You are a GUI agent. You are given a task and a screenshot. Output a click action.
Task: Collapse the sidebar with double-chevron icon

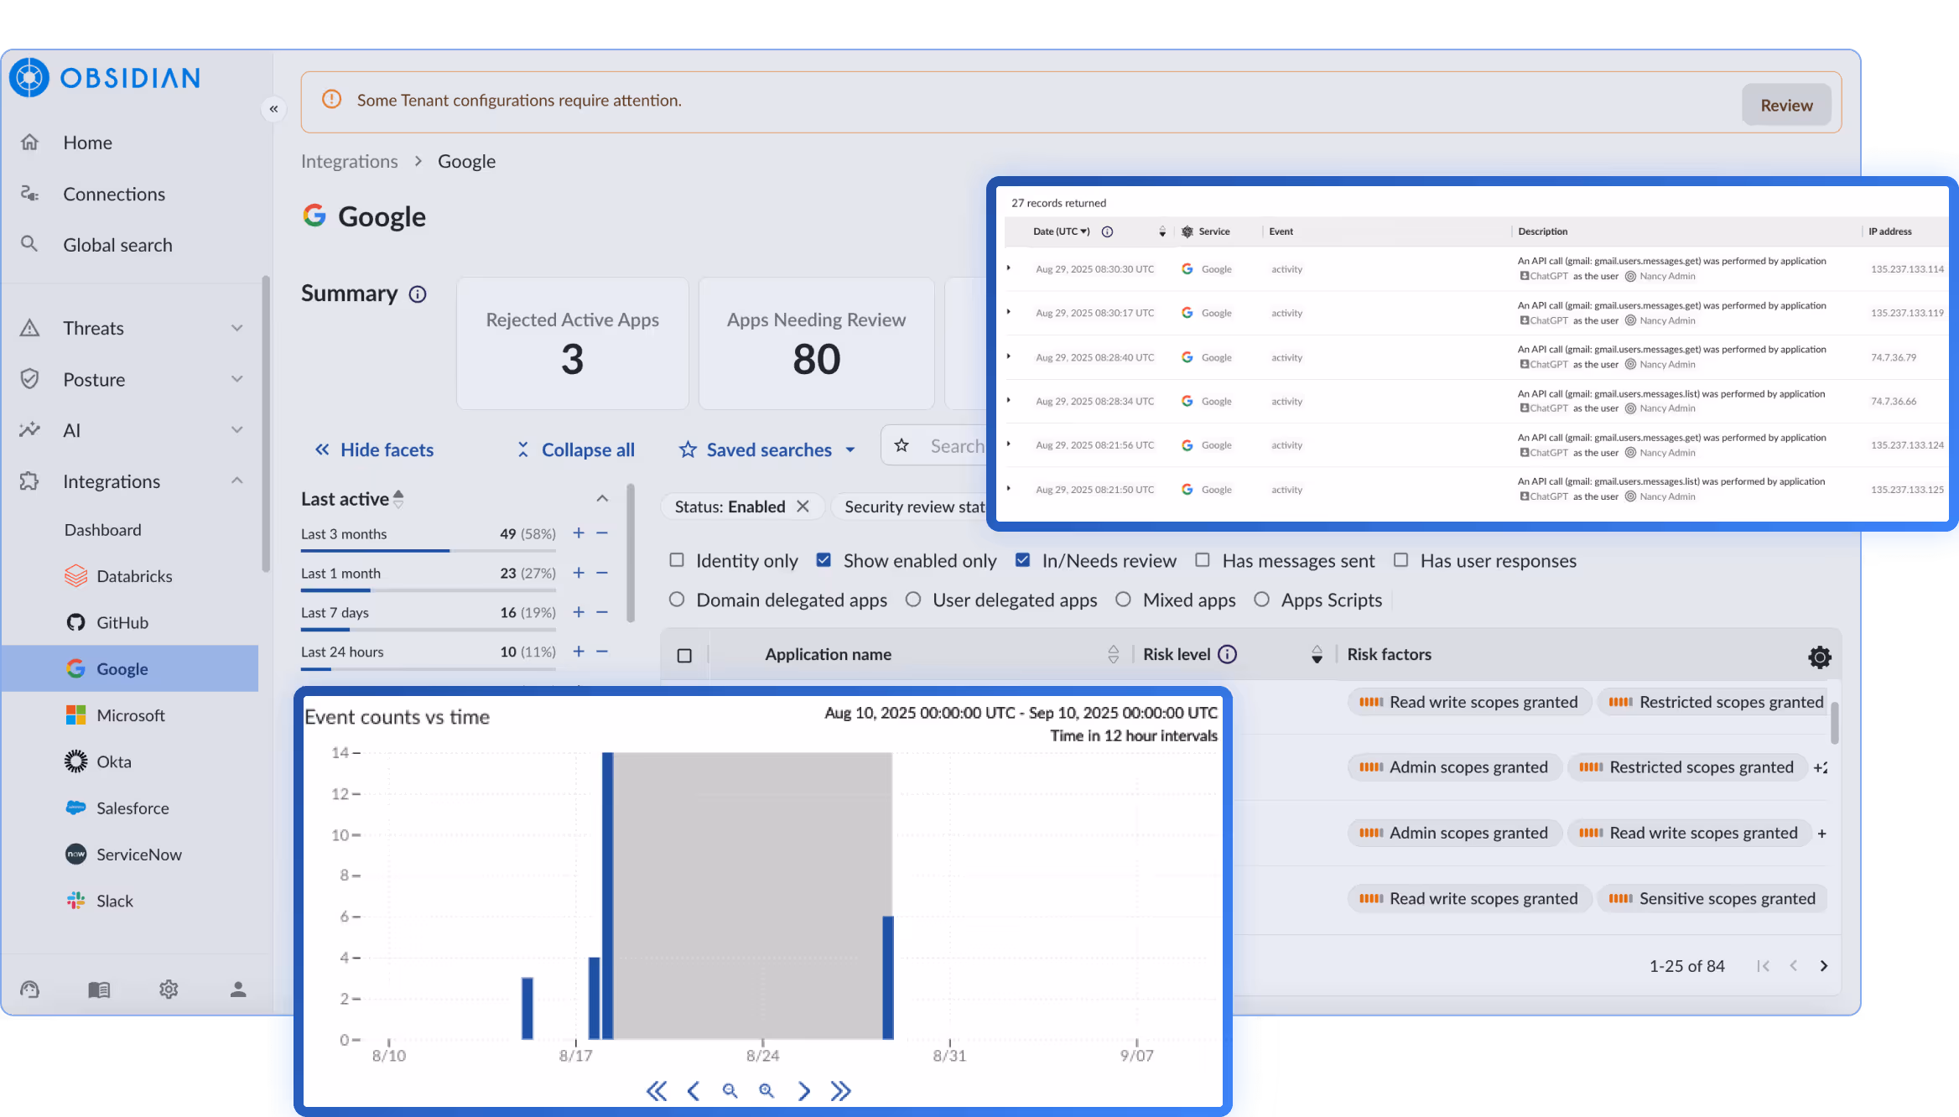[x=273, y=109]
